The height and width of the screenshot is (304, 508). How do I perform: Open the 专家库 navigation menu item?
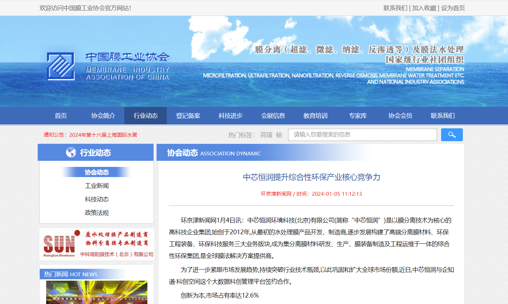[358, 115]
